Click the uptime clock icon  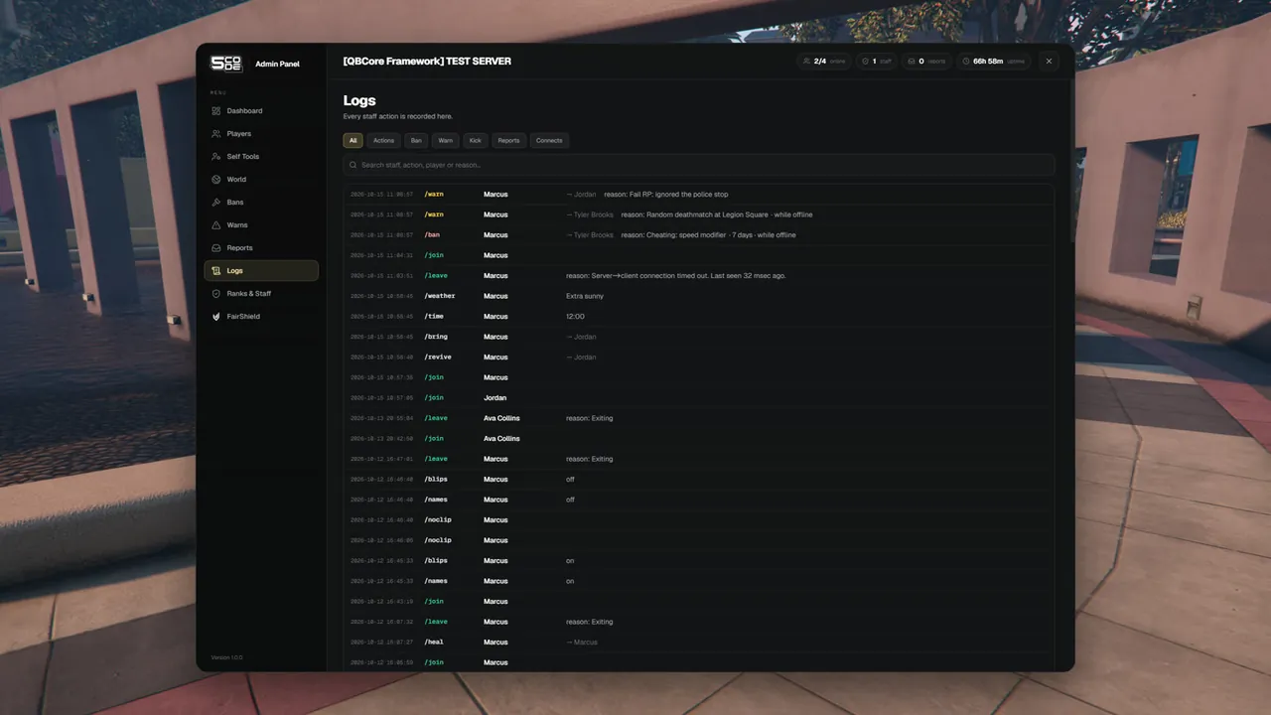966,62
